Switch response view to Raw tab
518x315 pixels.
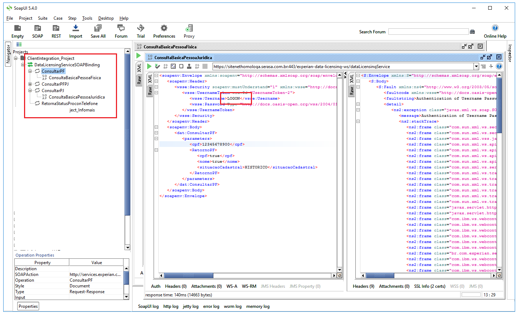351,91
